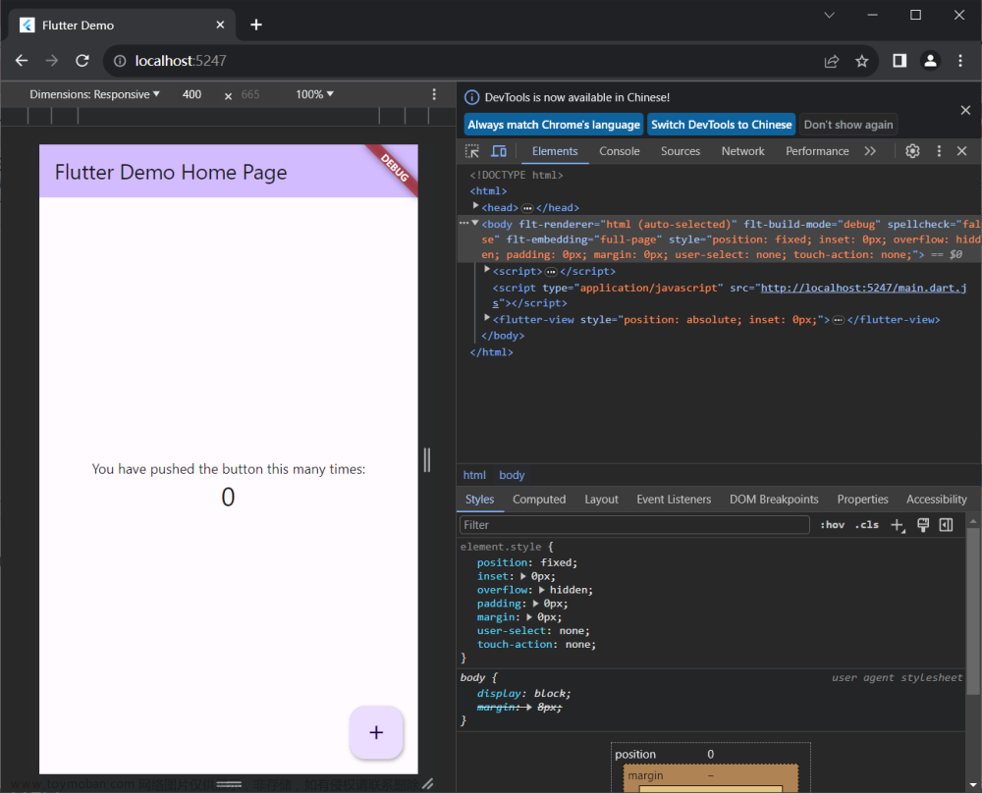Open a new browser tab

[x=256, y=26]
